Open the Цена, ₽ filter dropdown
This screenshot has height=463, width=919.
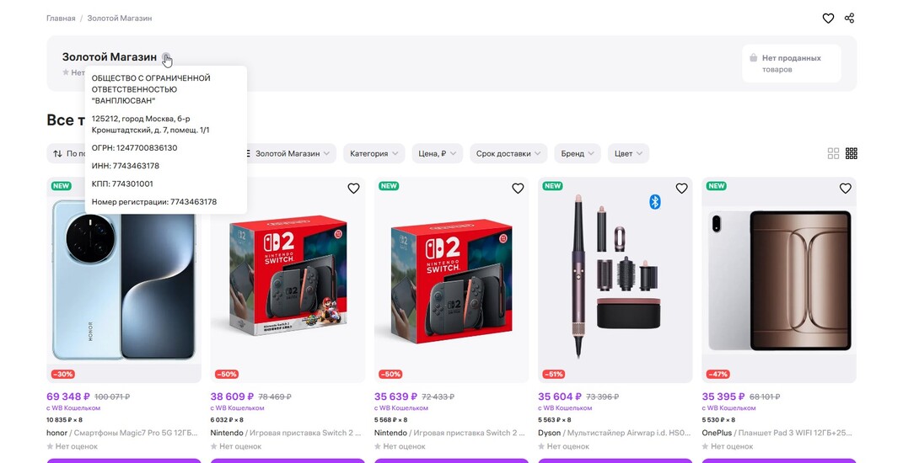438,153
